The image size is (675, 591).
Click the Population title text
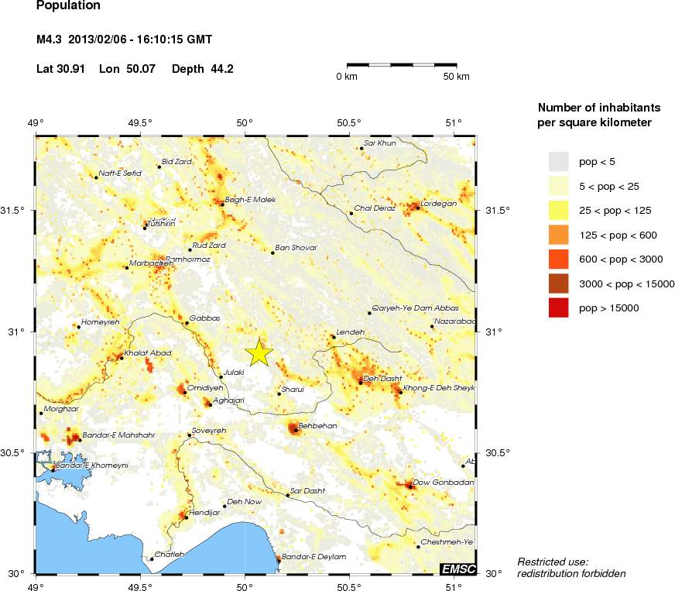pos(68,6)
